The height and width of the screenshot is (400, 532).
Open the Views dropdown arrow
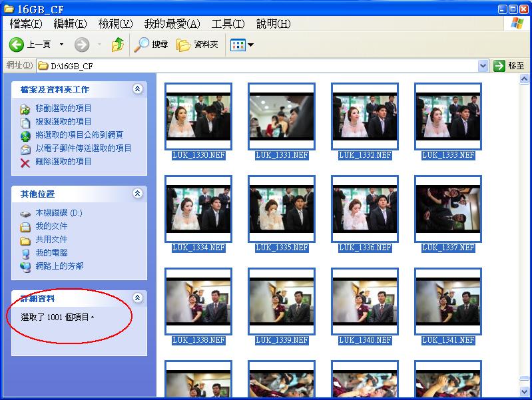click(x=251, y=45)
